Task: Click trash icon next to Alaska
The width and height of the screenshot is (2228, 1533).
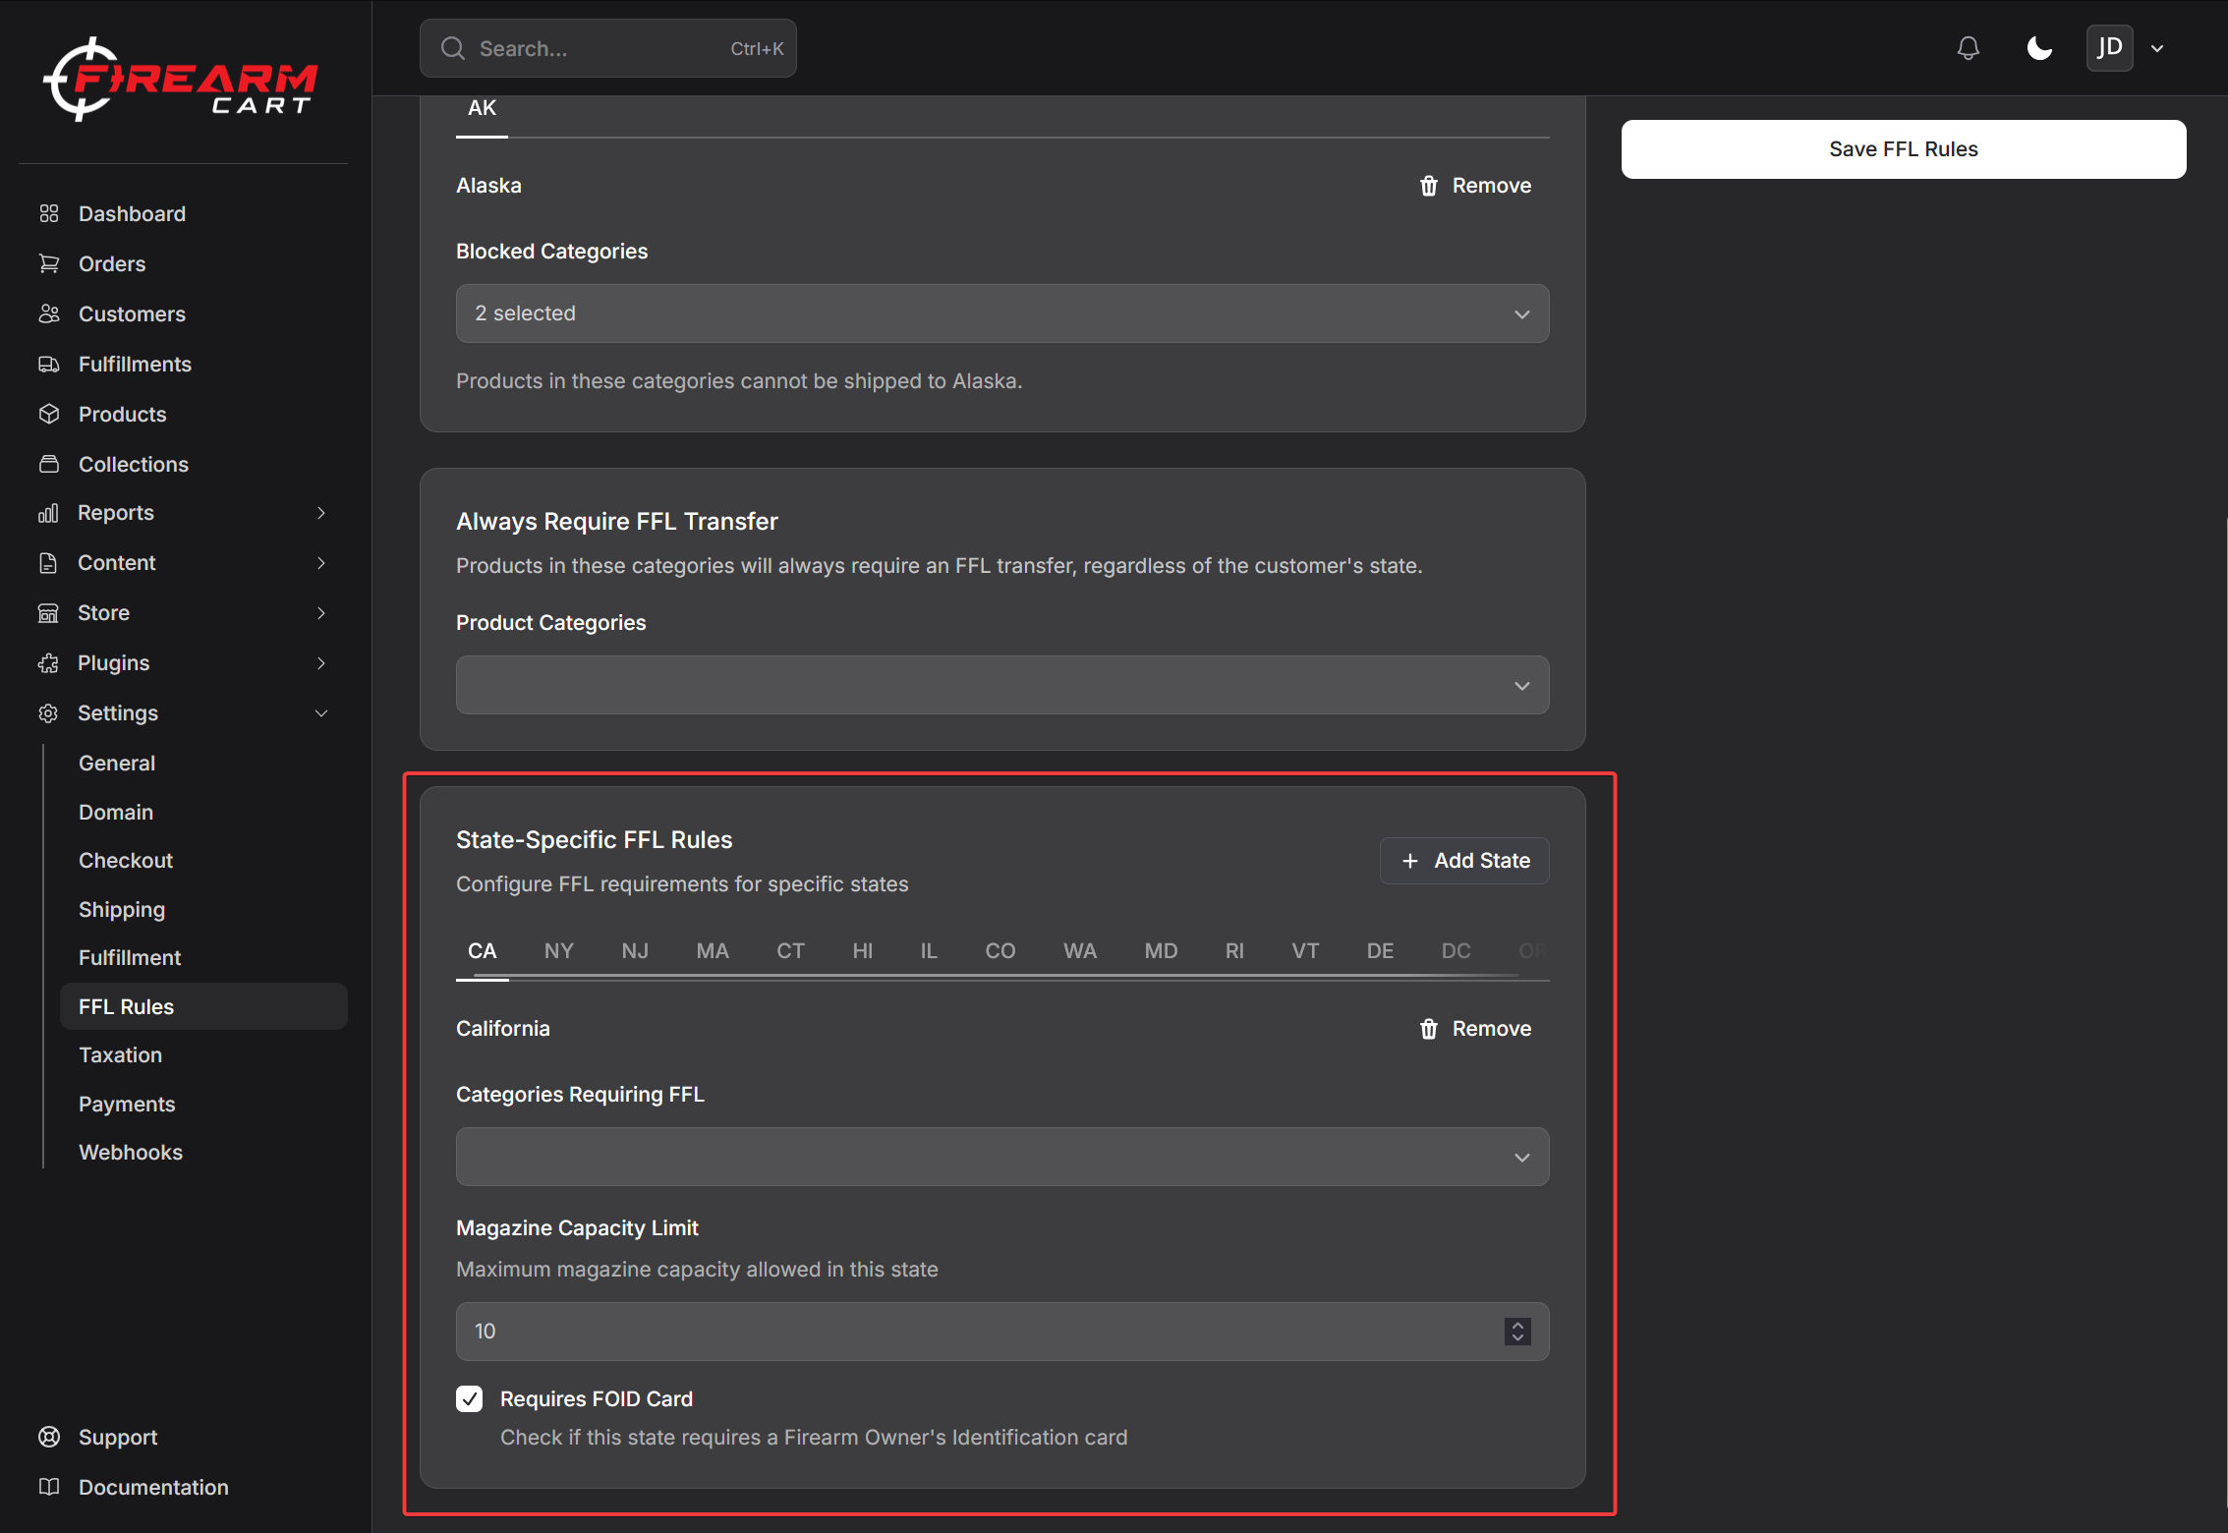Action: [x=1429, y=186]
